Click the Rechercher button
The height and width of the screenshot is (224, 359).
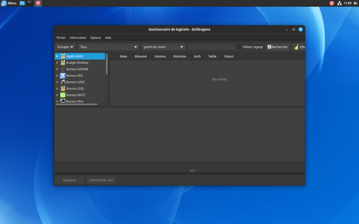tap(278, 47)
